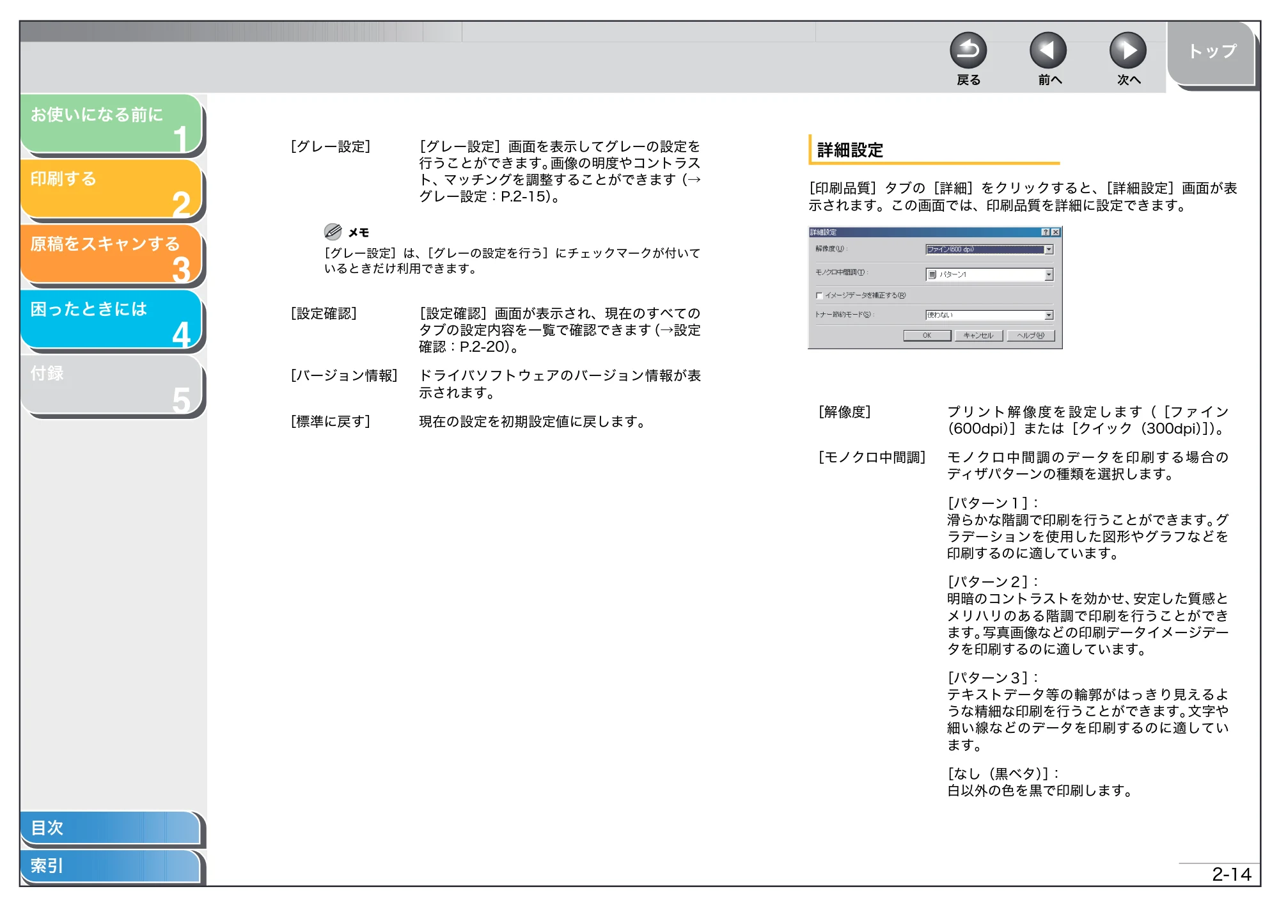1279x905 pixels.
Task: Click the [設定確認] term label
Action: pos(324,313)
